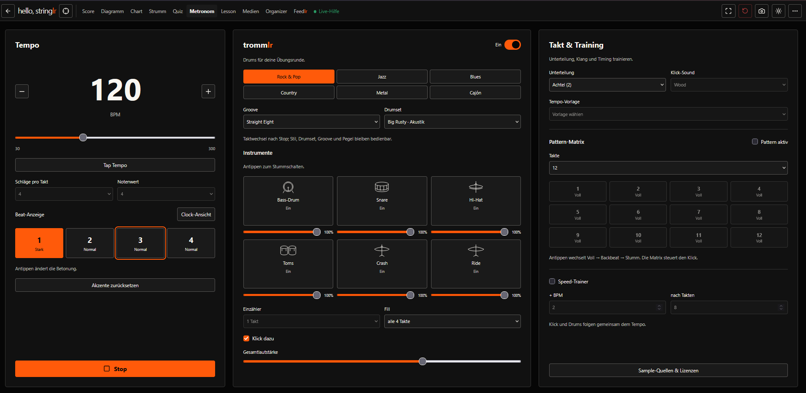Uncheck the Klick dazu checkbox
Screen dimensions: 806x393
[x=246, y=338]
